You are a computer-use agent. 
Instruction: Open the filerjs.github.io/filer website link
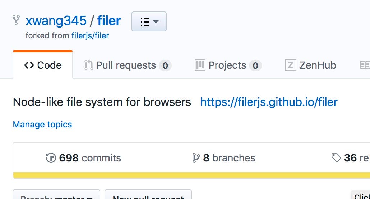click(269, 102)
